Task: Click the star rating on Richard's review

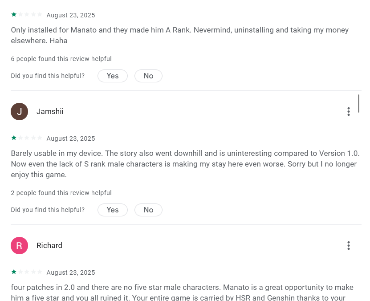Action: pos(27,272)
